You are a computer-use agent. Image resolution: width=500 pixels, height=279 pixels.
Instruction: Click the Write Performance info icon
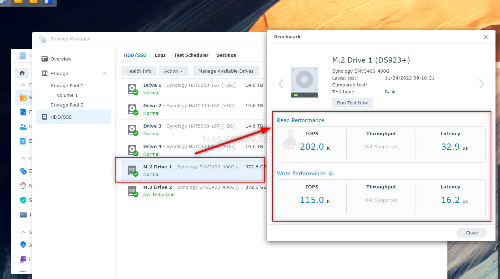click(x=331, y=173)
